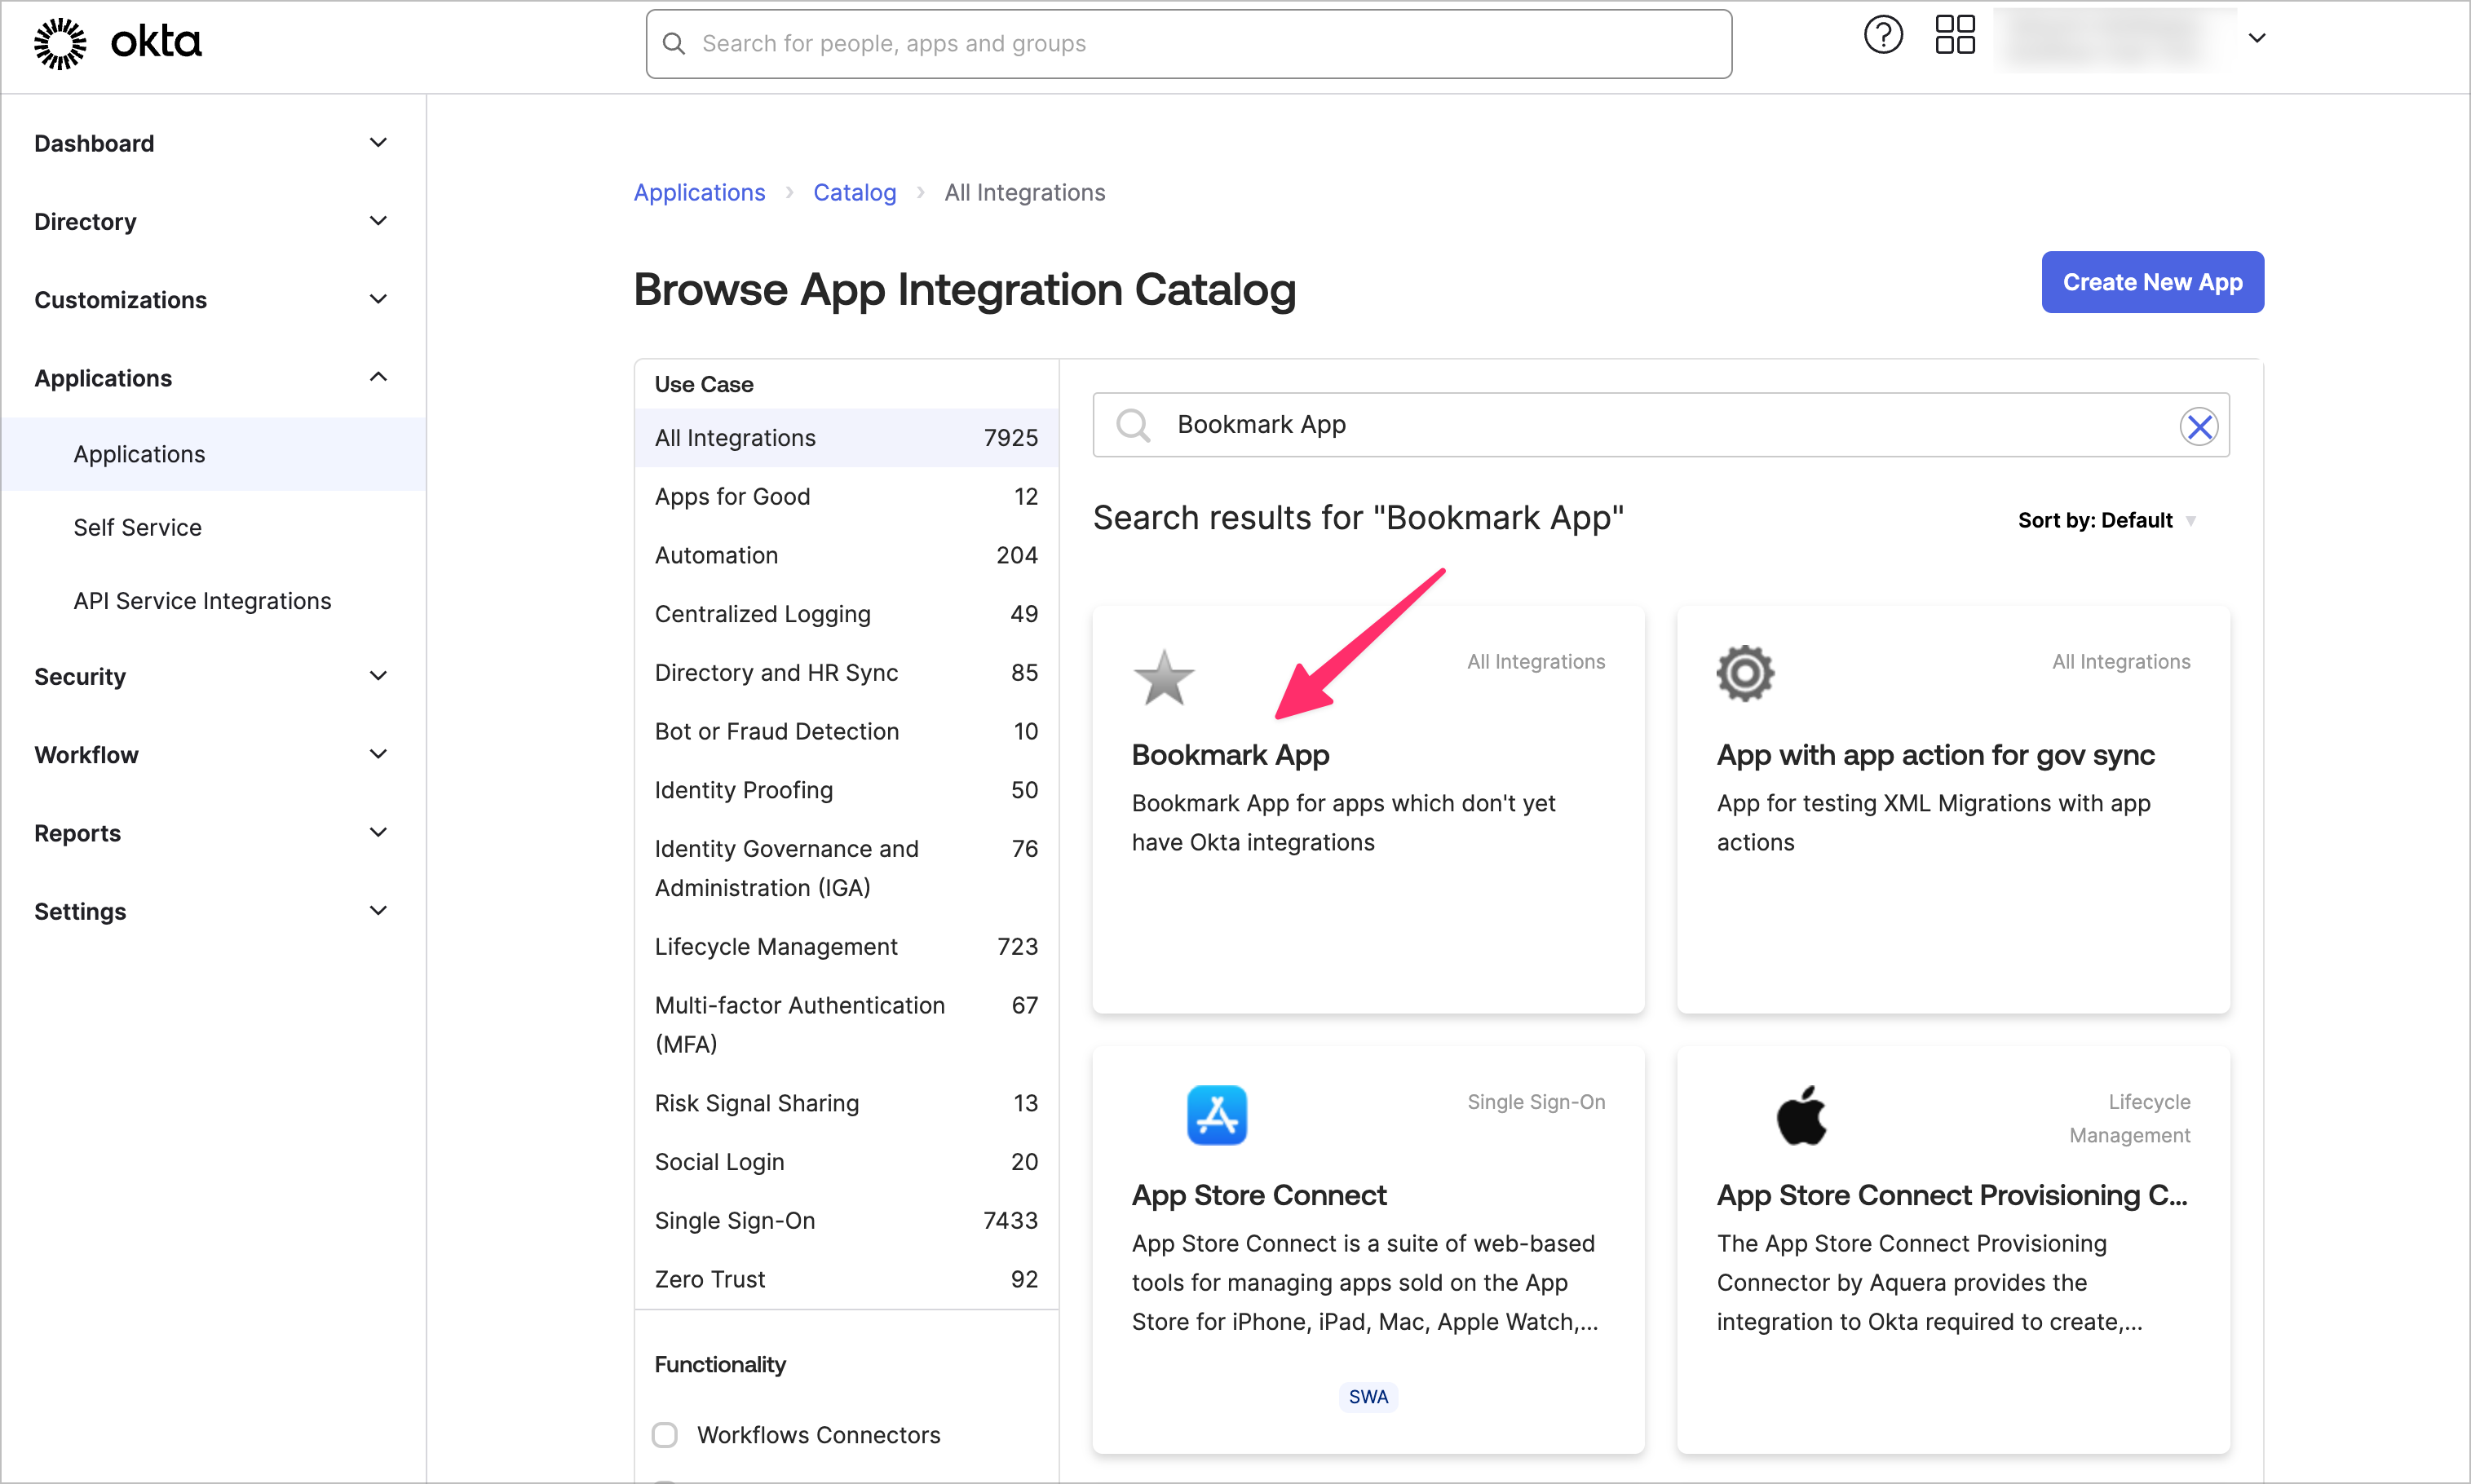2471x1484 pixels.
Task: Expand the Directory menu section
Action: (x=378, y=221)
